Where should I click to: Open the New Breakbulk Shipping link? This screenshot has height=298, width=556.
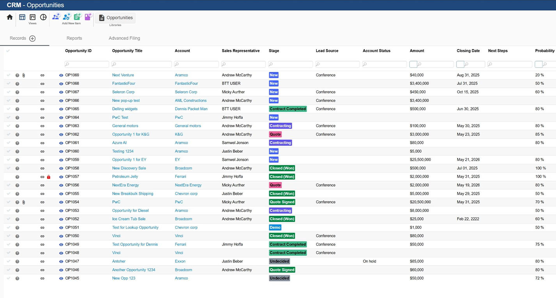point(133,194)
